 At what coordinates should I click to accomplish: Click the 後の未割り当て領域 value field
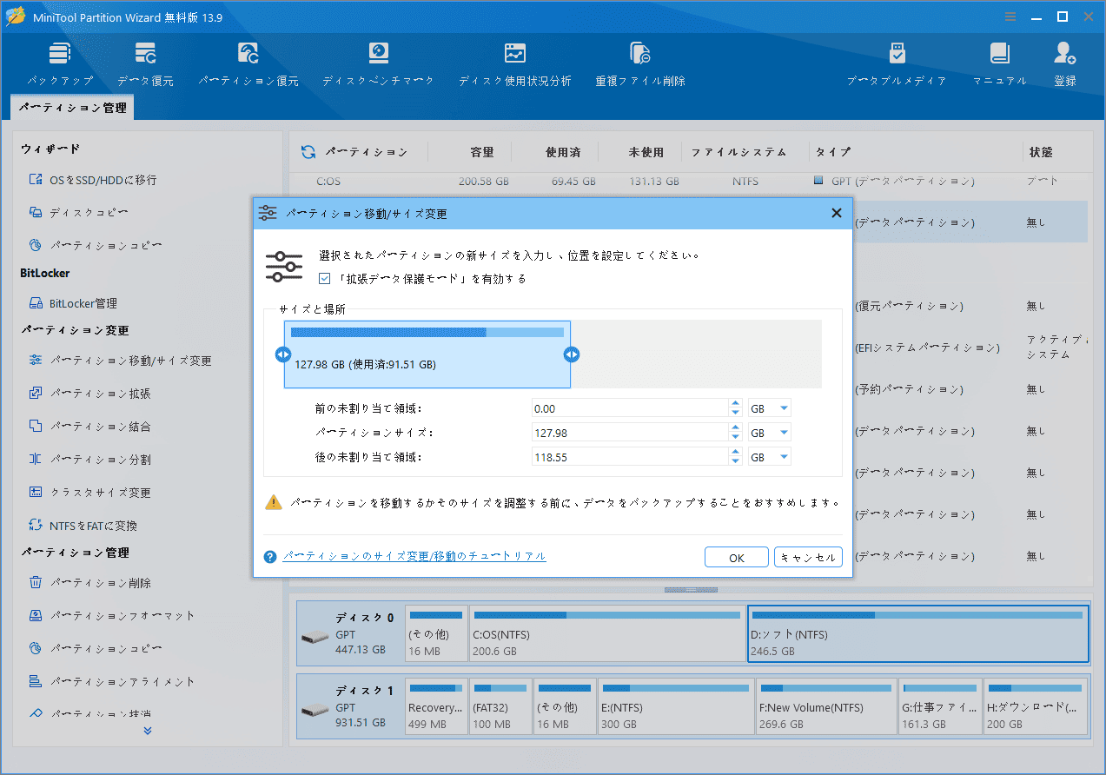[630, 457]
